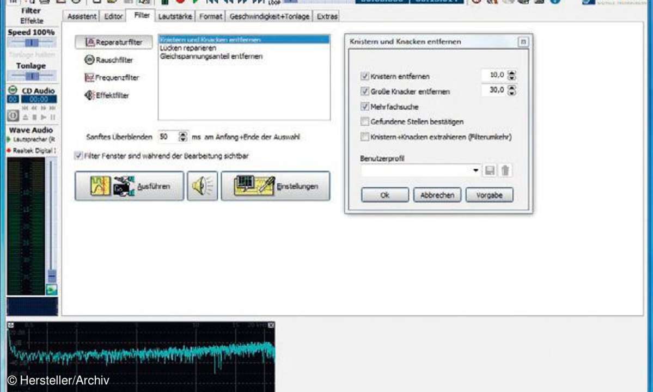Decrease the Knistern entfernen value
This screenshot has width=653, height=392.
pyautogui.click(x=512, y=78)
